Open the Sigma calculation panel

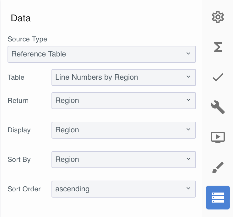click(x=218, y=47)
